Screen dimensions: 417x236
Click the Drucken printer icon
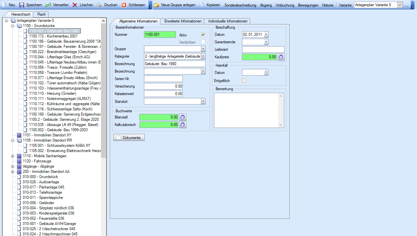(x=99, y=5)
